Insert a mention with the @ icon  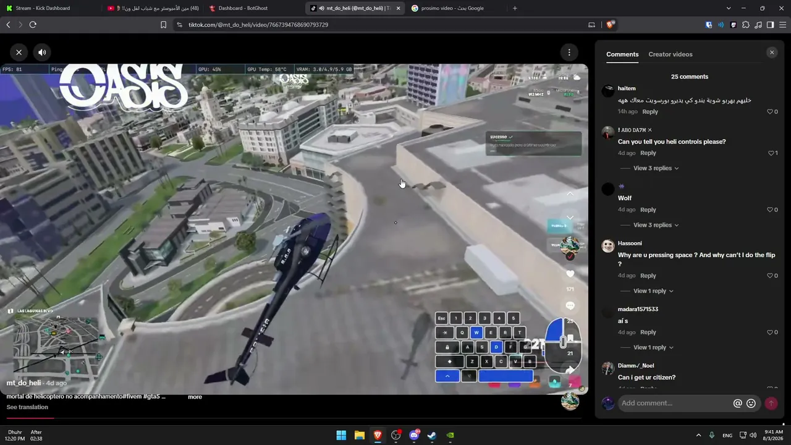(x=737, y=404)
